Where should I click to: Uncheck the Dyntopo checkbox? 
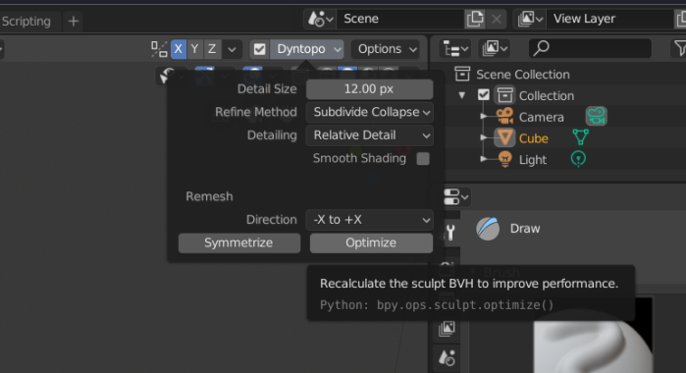(x=259, y=49)
